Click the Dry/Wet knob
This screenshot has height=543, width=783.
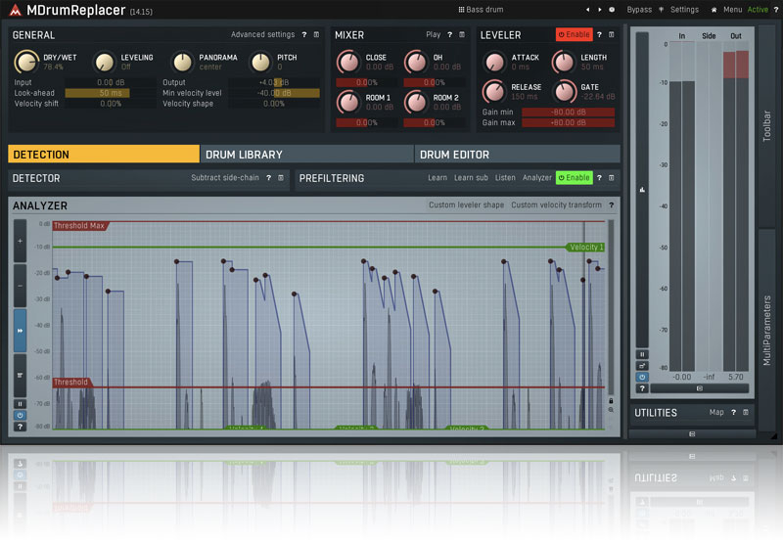tap(26, 63)
